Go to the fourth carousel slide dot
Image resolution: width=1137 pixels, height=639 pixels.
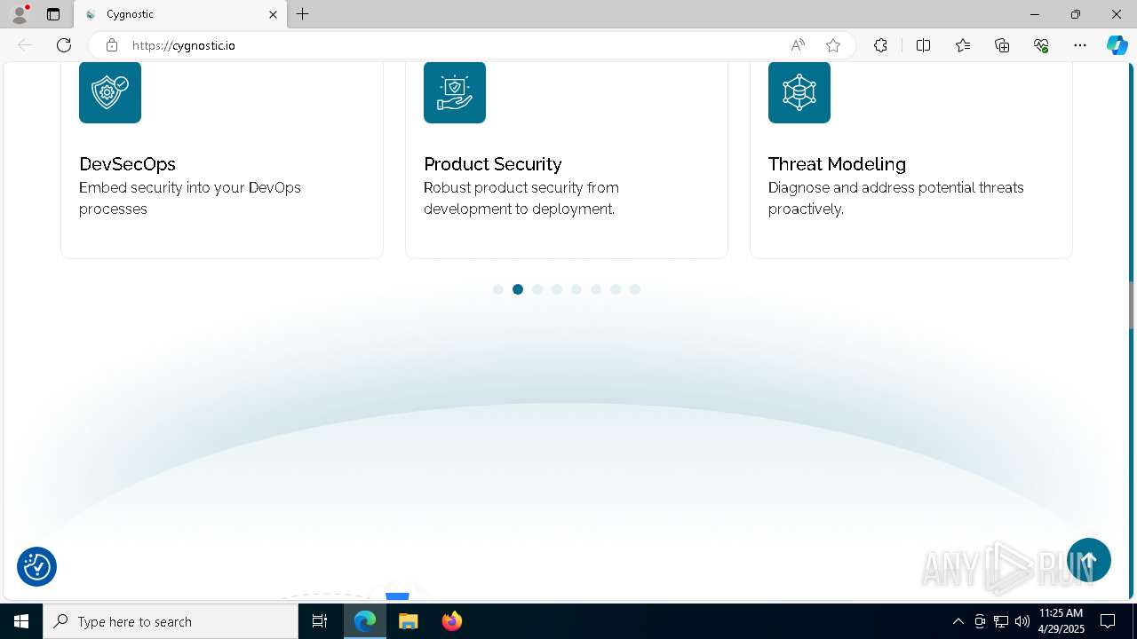(557, 289)
